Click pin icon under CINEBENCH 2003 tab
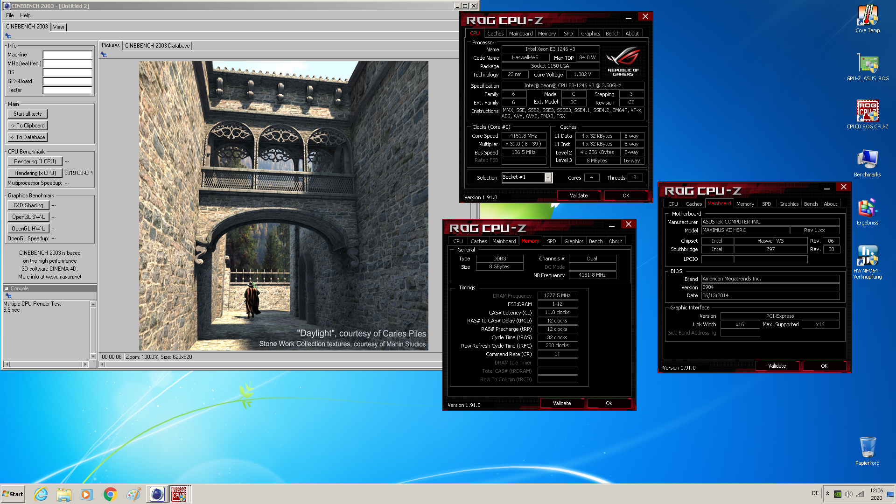896x504 pixels. tap(8, 36)
